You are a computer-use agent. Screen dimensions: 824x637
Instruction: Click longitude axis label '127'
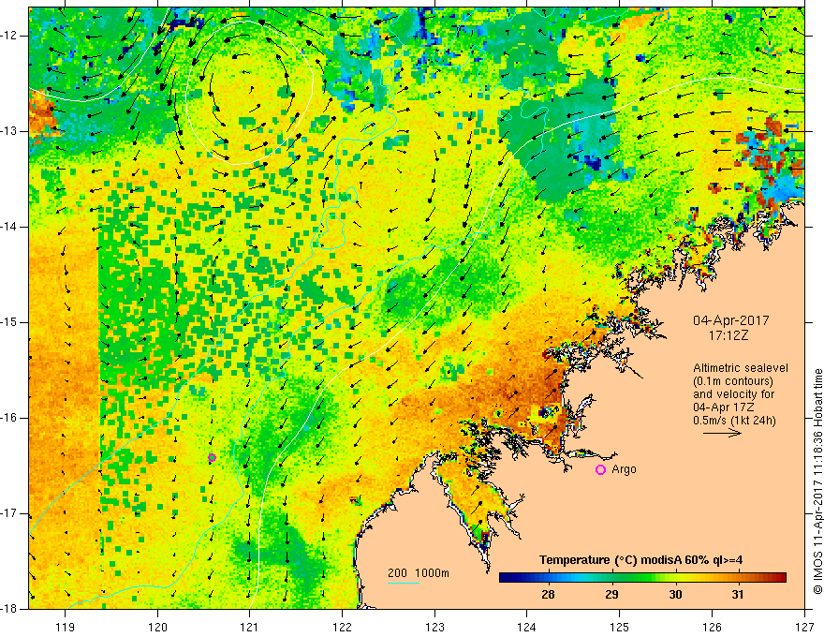(804, 627)
